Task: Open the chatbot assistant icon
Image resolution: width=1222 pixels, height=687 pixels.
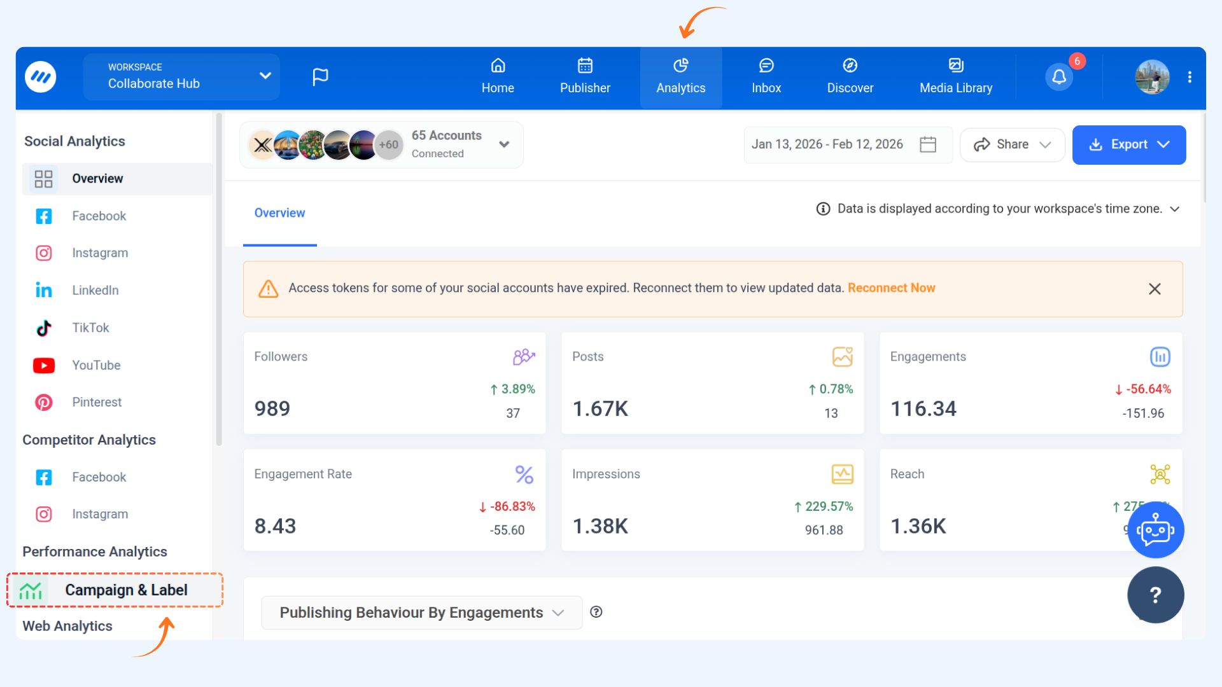Action: coord(1155,530)
